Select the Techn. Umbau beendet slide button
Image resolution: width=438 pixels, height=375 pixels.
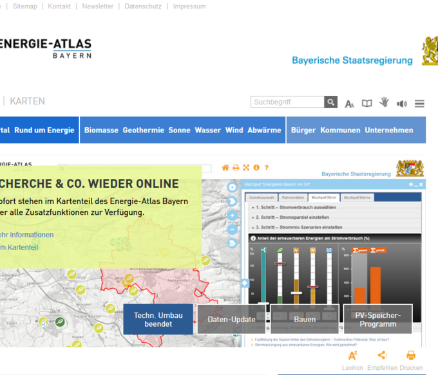point(158,320)
